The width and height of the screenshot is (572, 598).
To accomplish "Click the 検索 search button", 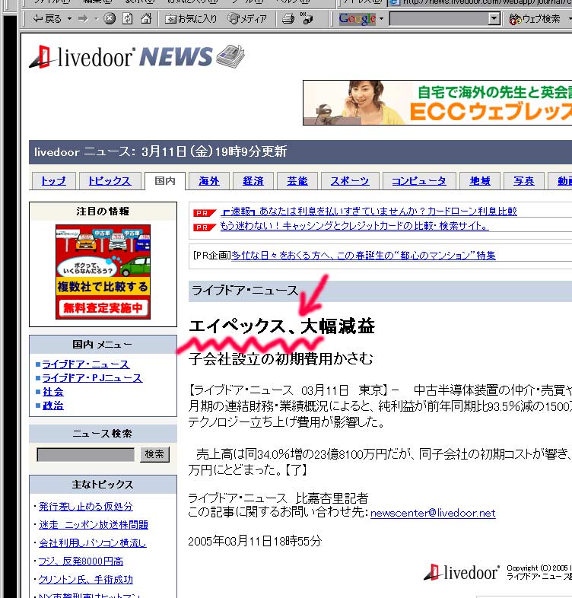I will click(154, 454).
